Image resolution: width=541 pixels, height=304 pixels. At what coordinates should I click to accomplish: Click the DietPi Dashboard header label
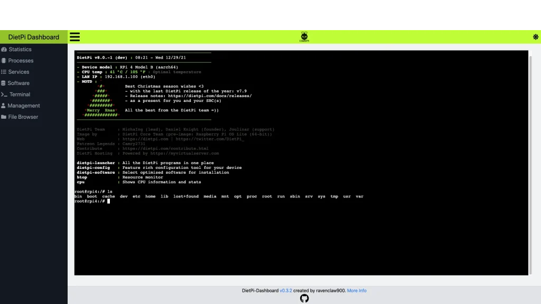pyautogui.click(x=33, y=37)
